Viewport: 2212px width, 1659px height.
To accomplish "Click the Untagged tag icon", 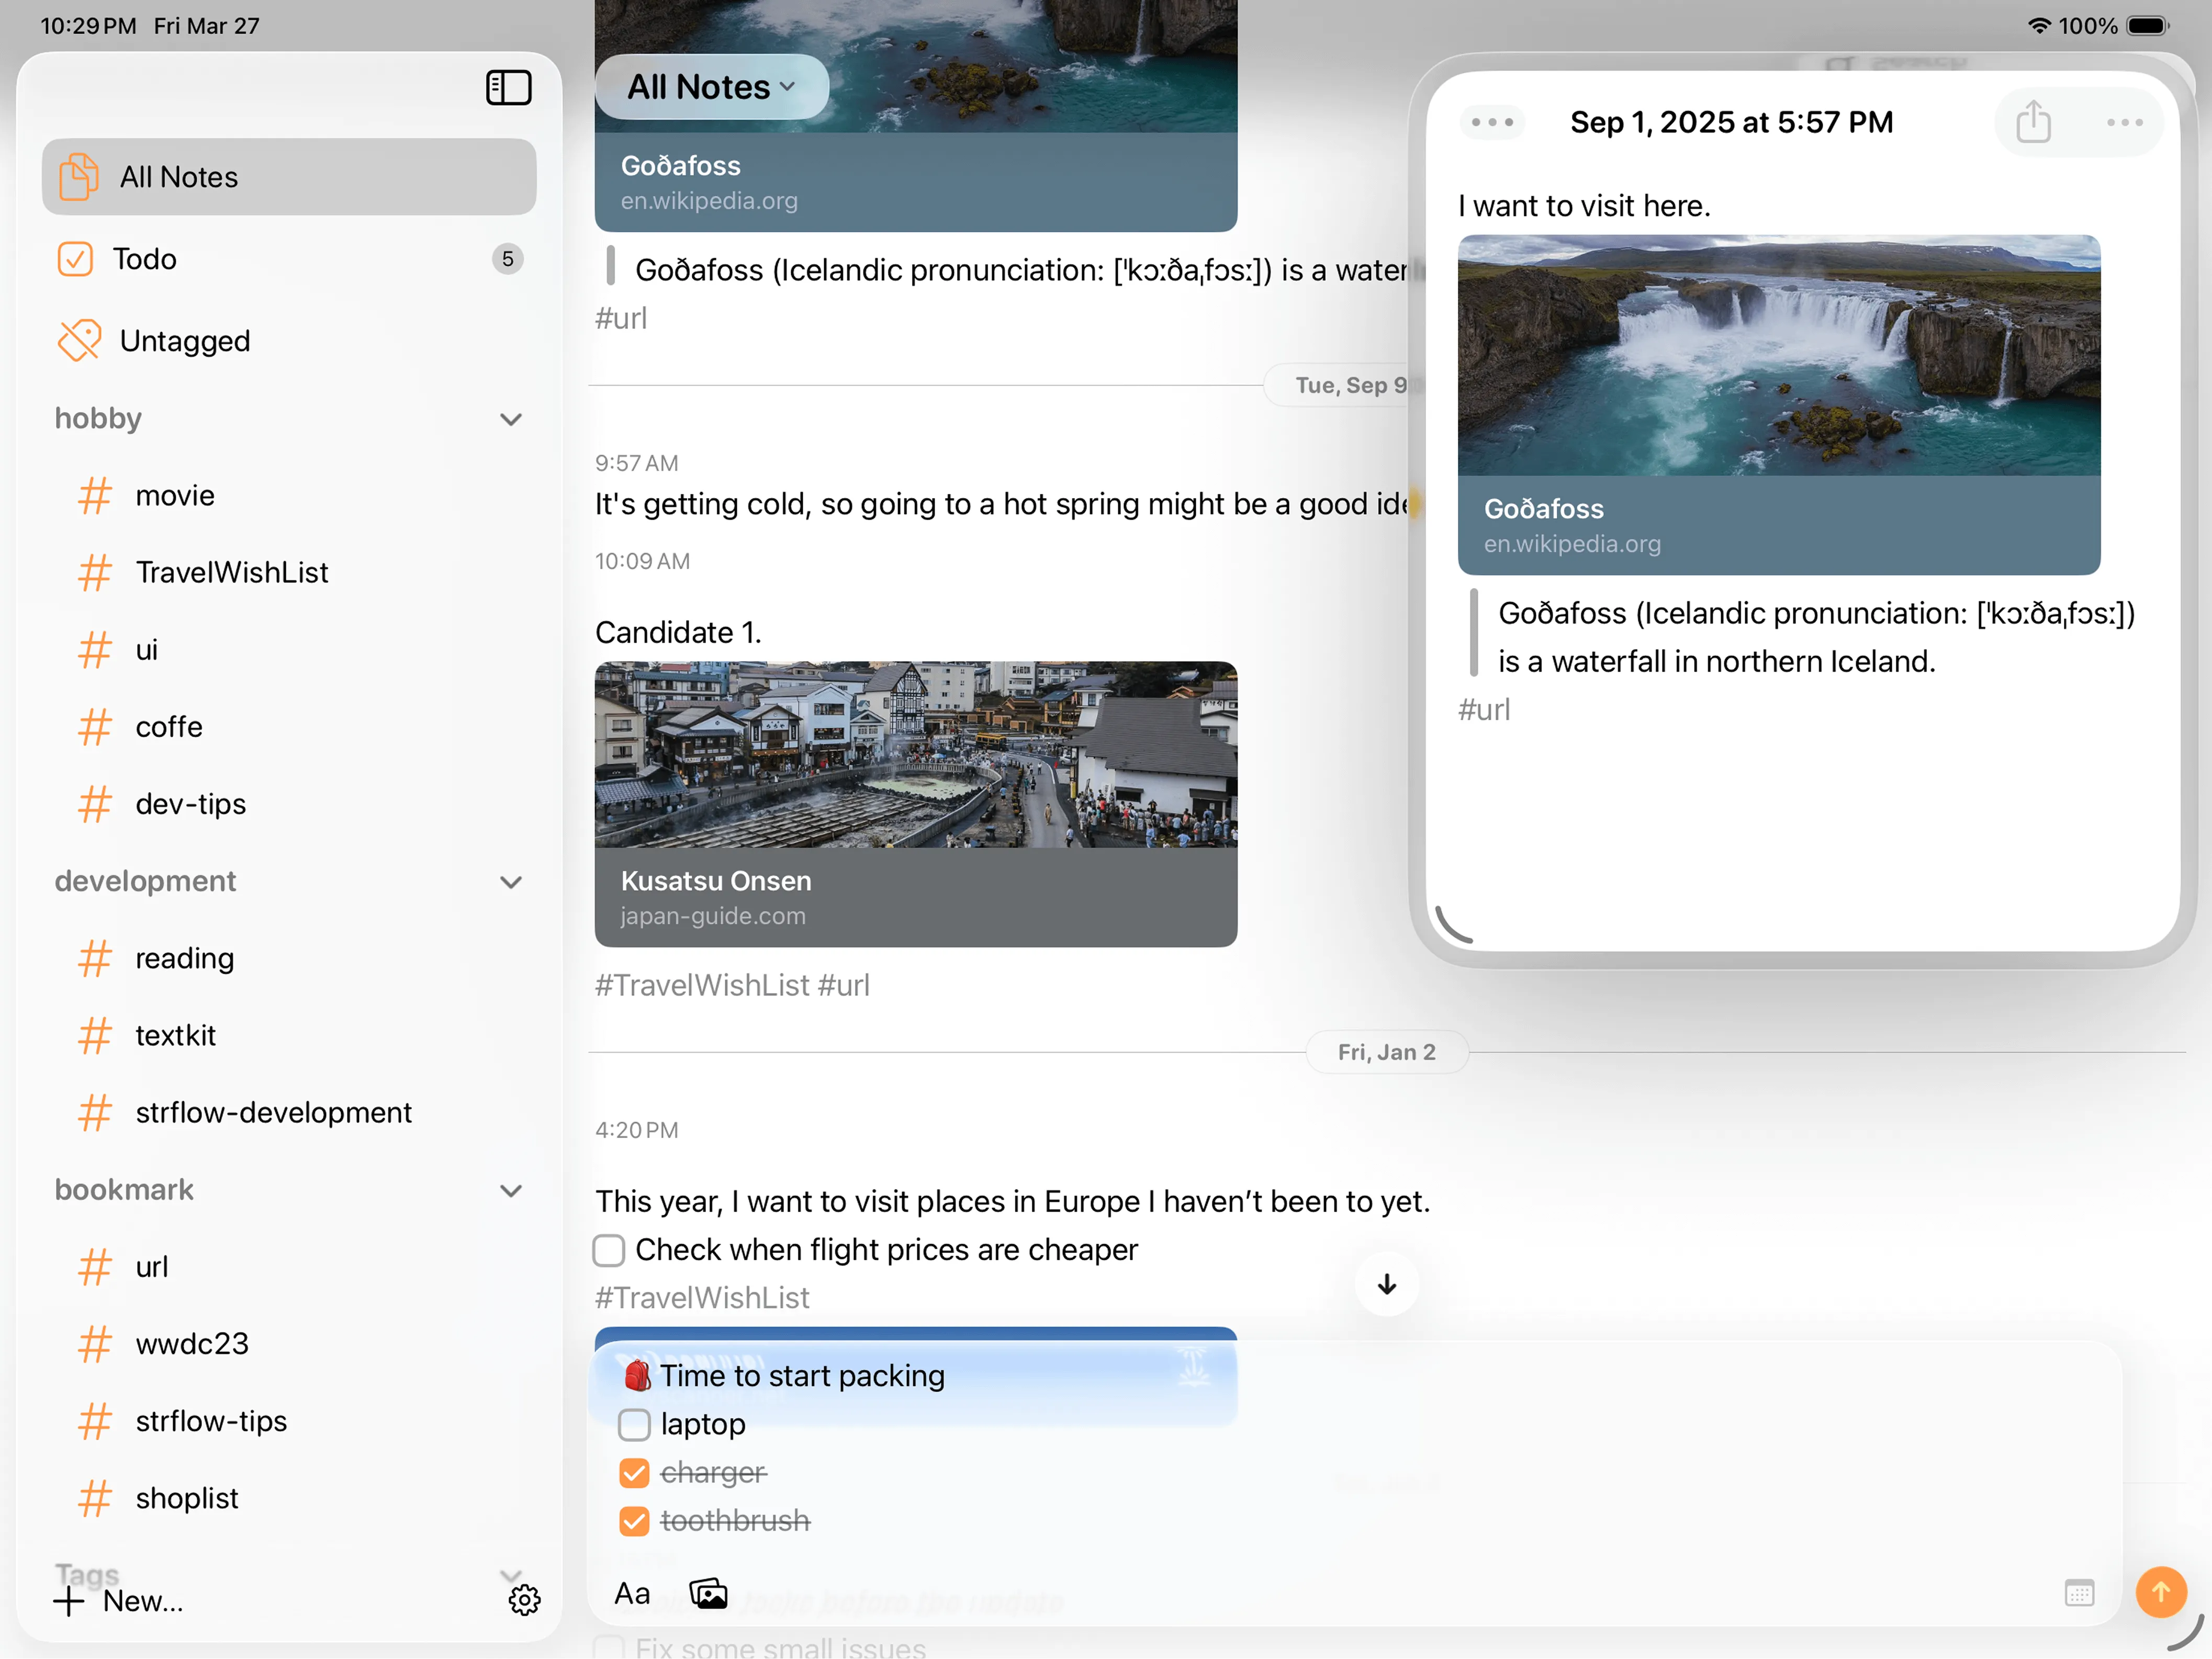I will [x=79, y=341].
